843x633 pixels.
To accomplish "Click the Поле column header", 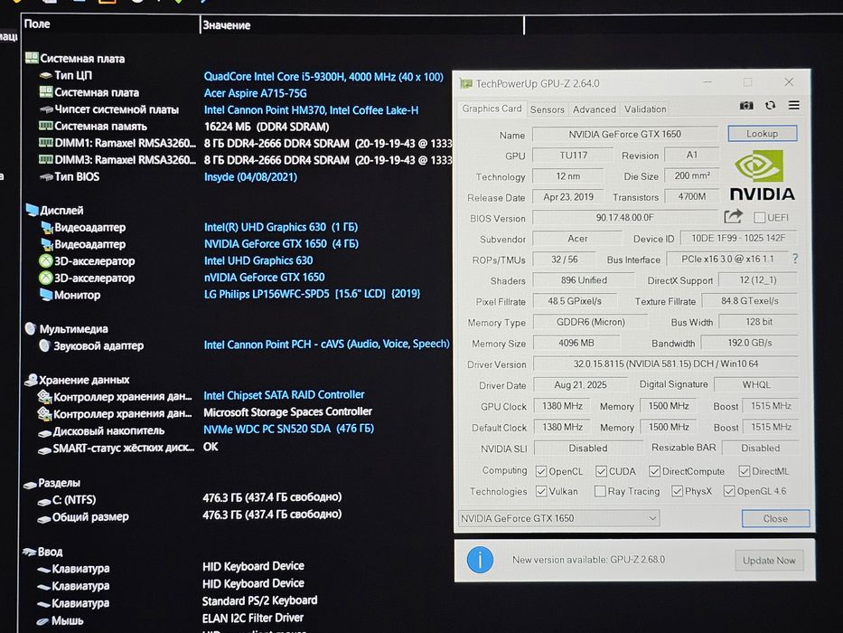I will (110, 24).
